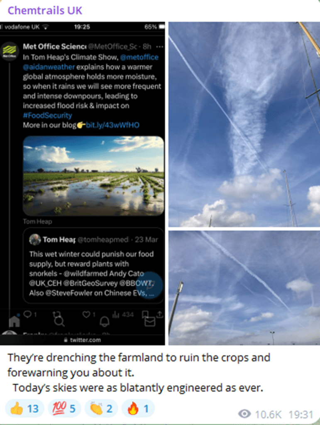Click the @metoffice mention link
Viewport: 320px width, 425px height.
click(139, 57)
